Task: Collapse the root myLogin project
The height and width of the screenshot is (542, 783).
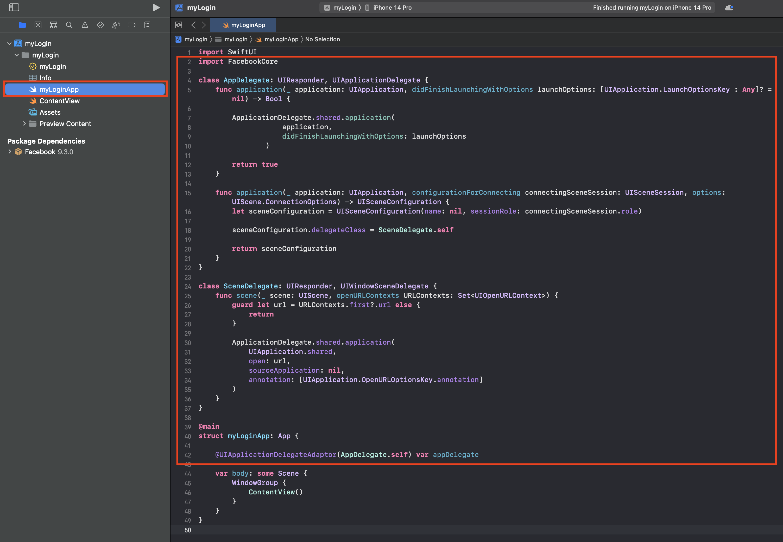Action: (x=10, y=43)
